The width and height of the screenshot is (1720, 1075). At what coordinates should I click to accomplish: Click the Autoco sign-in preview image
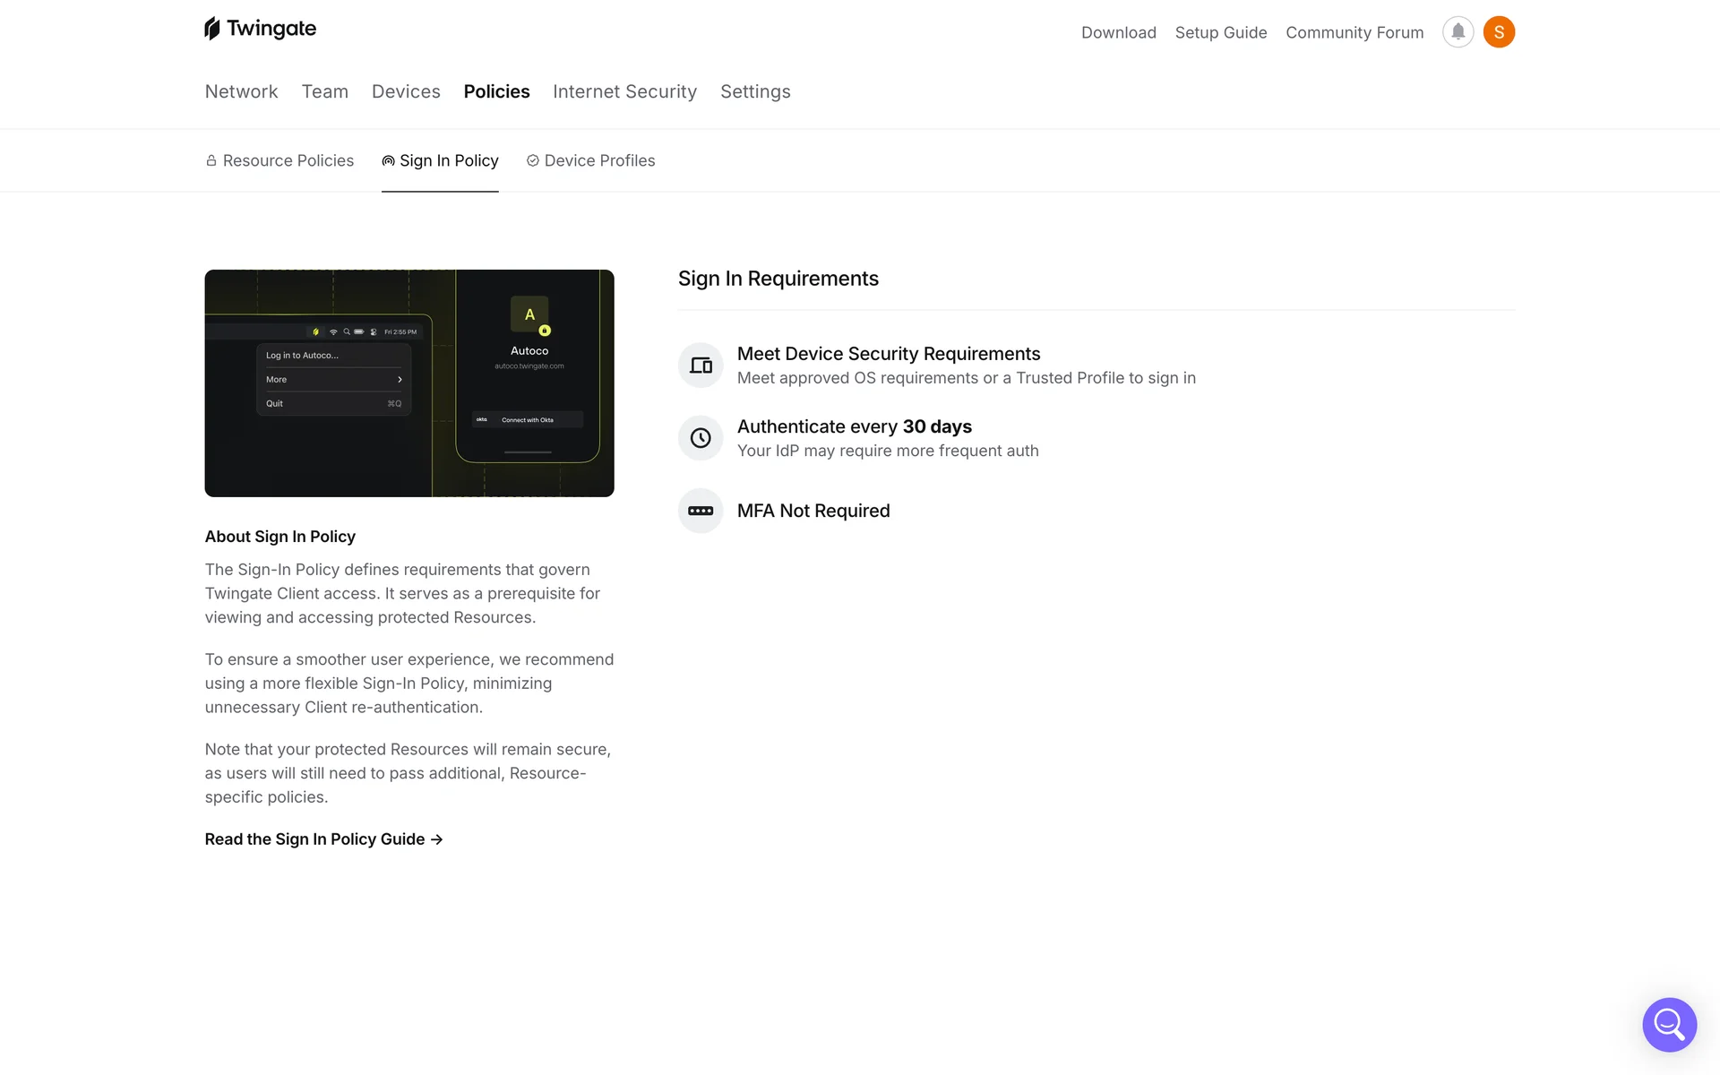[409, 383]
